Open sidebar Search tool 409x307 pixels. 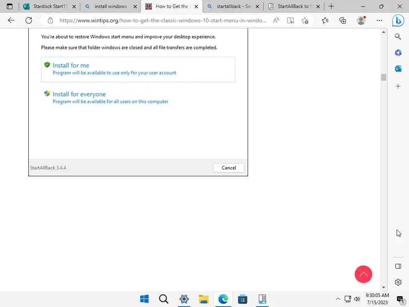398,36
